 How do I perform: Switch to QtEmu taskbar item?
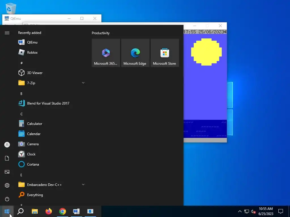(76, 211)
